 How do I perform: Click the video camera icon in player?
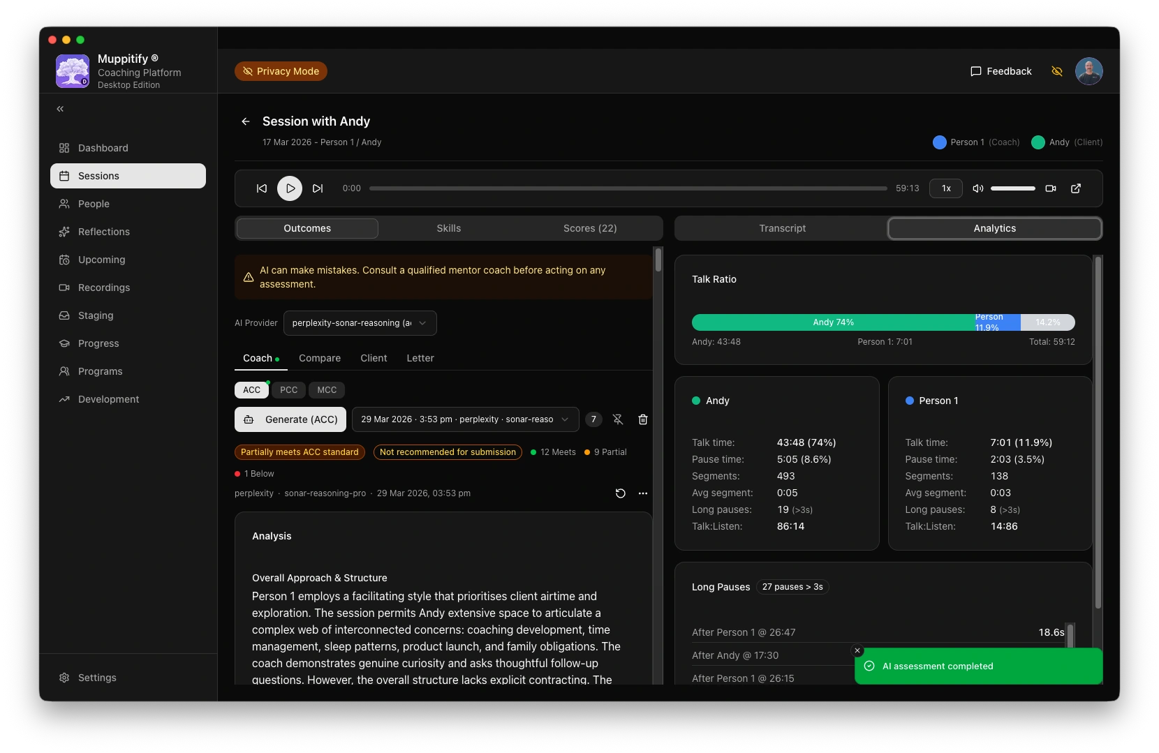click(1050, 188)
